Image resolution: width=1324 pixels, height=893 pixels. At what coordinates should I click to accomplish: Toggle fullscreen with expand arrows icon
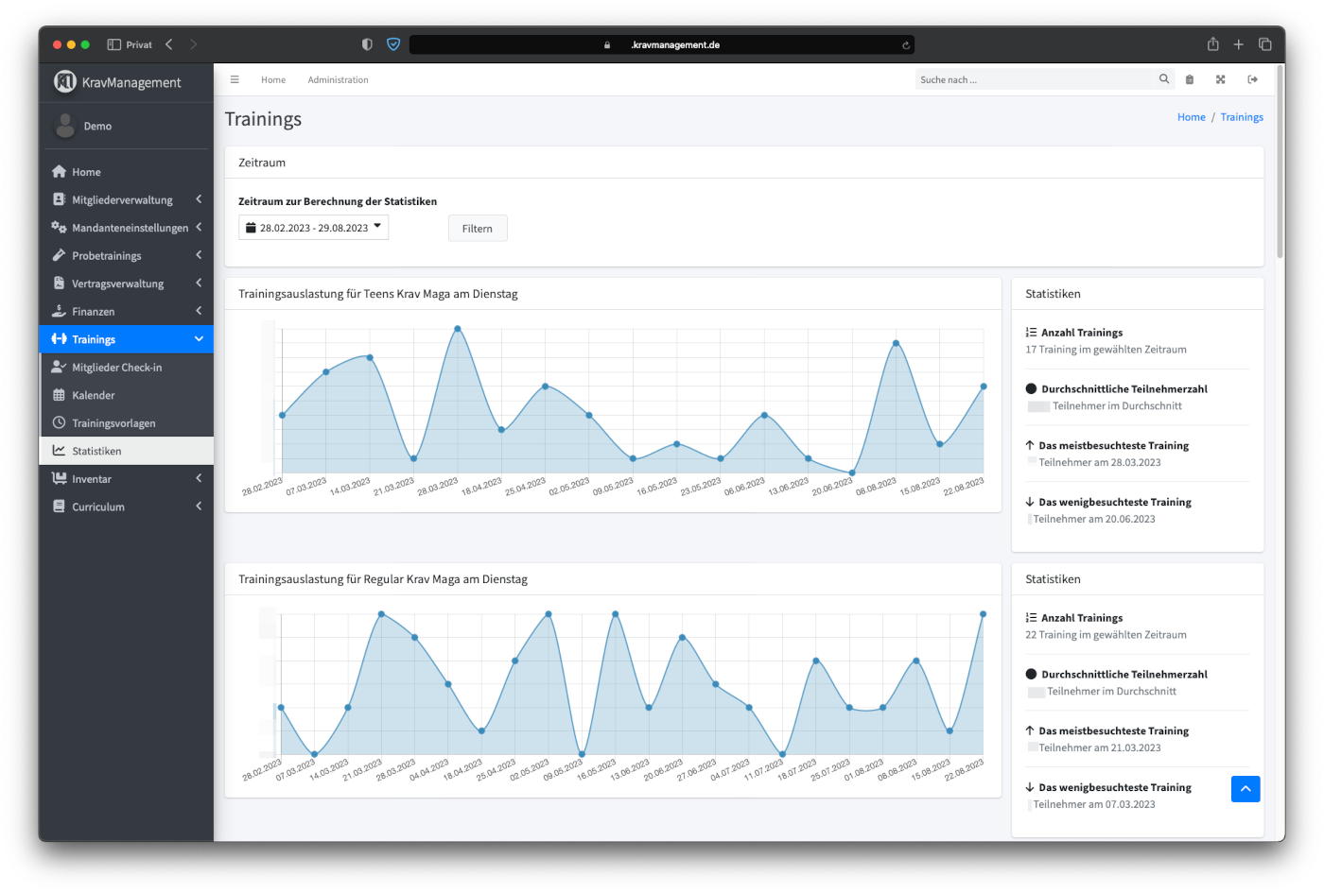[1221, 79]
